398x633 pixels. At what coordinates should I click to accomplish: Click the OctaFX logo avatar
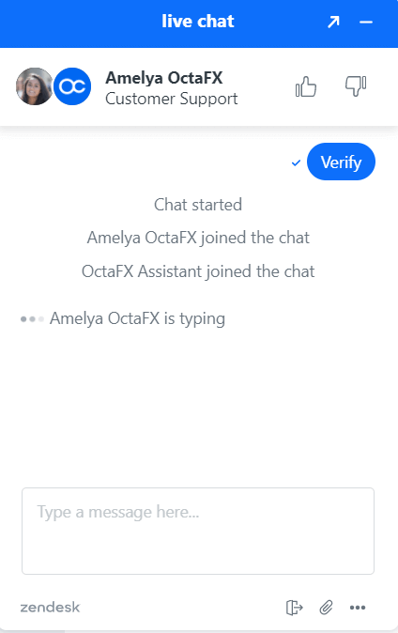(x=72, y=86)
